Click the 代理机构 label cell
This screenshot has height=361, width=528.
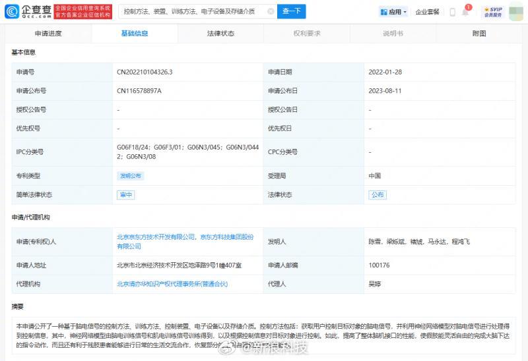(x=62, y=284)
